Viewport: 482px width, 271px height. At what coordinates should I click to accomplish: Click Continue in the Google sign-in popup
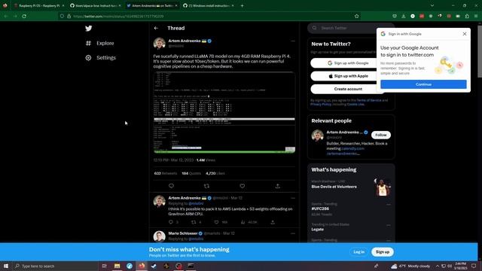tap(423, 84)
